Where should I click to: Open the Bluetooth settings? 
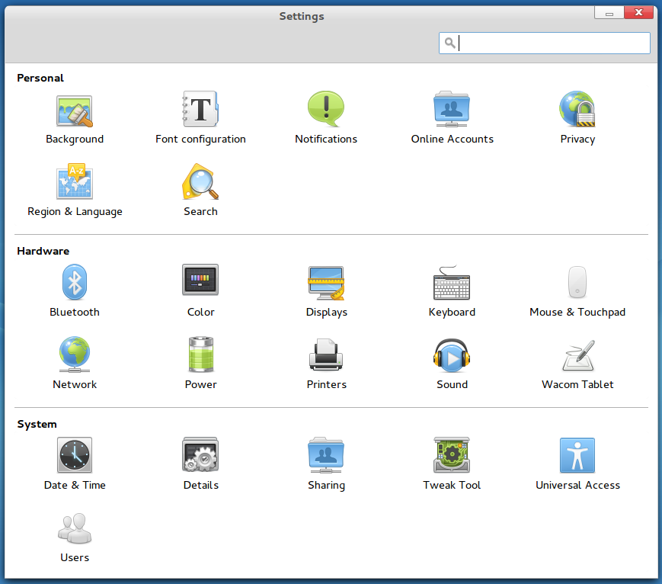click(x=75, y=289)
